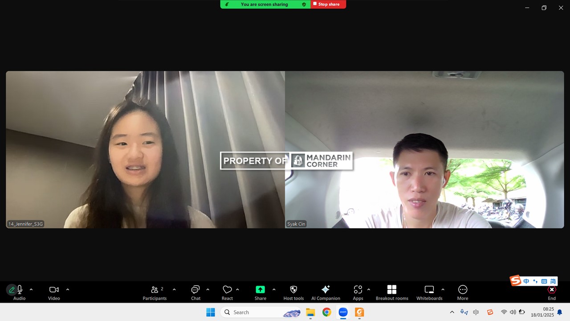Click the green Share screen icon
Image resolution: width=570 pixels, height=321 pixels.
[260, 290]
